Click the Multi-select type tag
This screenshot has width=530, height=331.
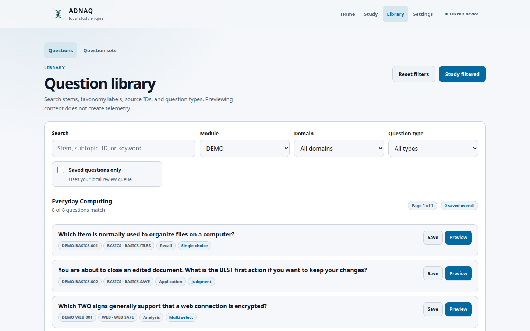(x=181, y=317)
